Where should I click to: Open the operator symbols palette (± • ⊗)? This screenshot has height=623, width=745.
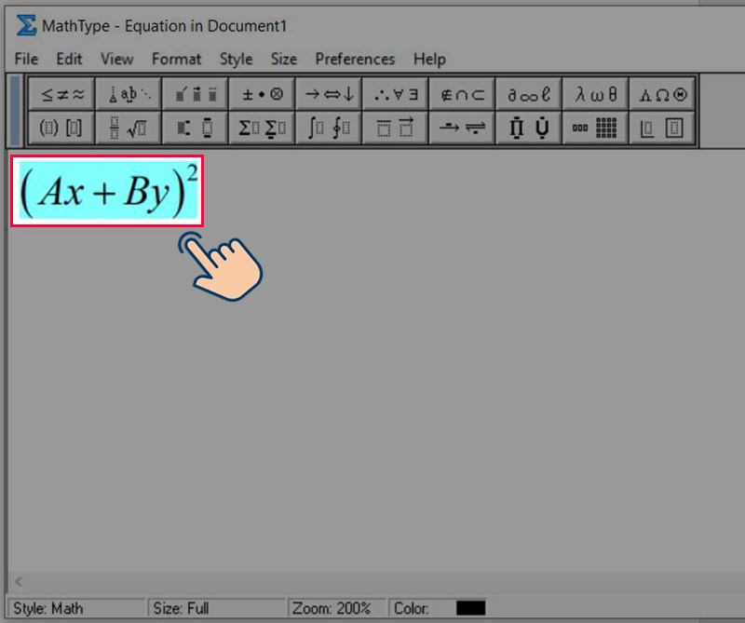click(x=262, y=95)
